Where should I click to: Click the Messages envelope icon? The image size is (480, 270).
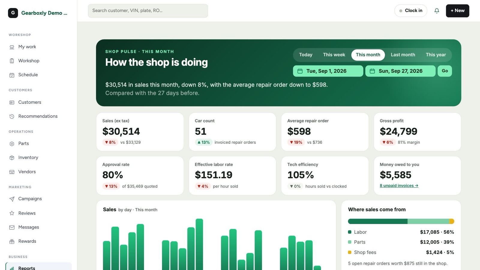click(12, 227)
